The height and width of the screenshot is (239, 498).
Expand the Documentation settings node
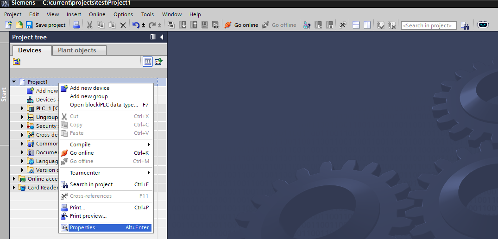pyautogui.click(x=22, y=152)
